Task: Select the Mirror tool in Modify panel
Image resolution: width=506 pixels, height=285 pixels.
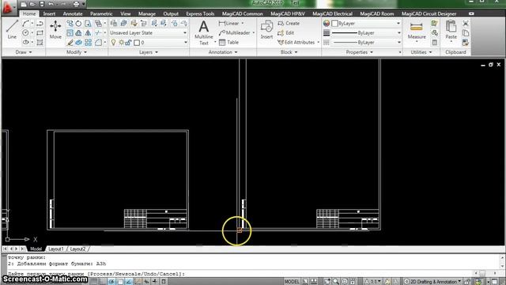Action: (88, 33)
